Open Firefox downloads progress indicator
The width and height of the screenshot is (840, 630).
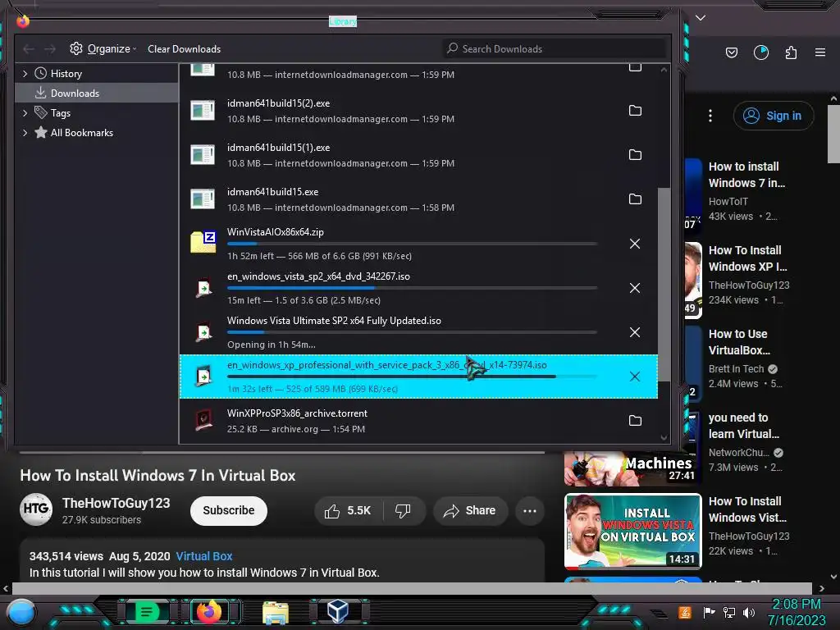[x=761, y=52]
